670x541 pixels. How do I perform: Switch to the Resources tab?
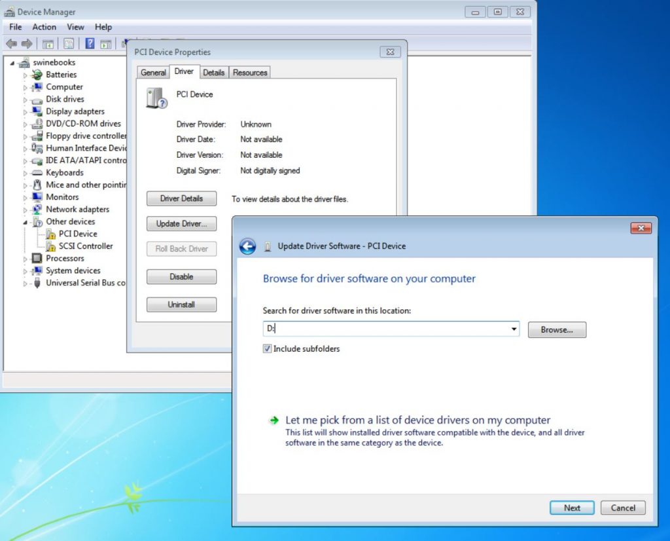point(250,73)
